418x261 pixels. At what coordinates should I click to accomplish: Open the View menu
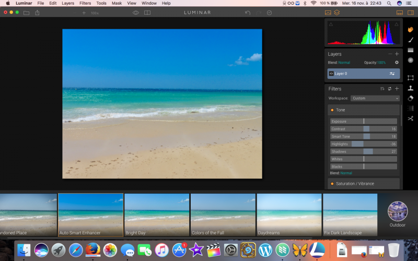point(132,3)
